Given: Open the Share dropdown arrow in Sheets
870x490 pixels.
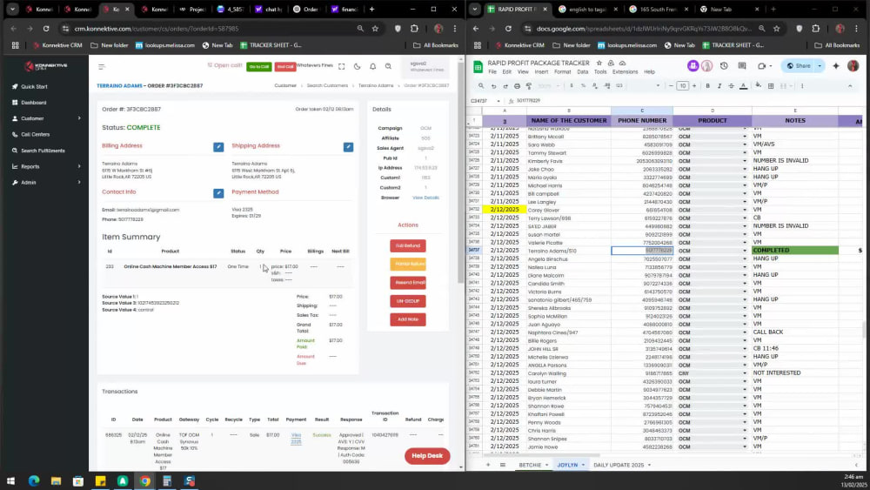Looking at the screenshot, I should (x=820, y=66).
